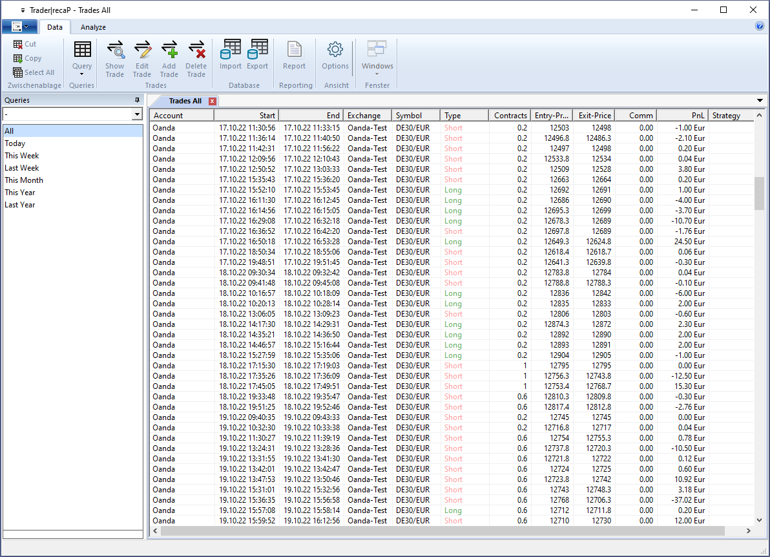
Task: Sort by the Account column header
Action: click(182, 116)
